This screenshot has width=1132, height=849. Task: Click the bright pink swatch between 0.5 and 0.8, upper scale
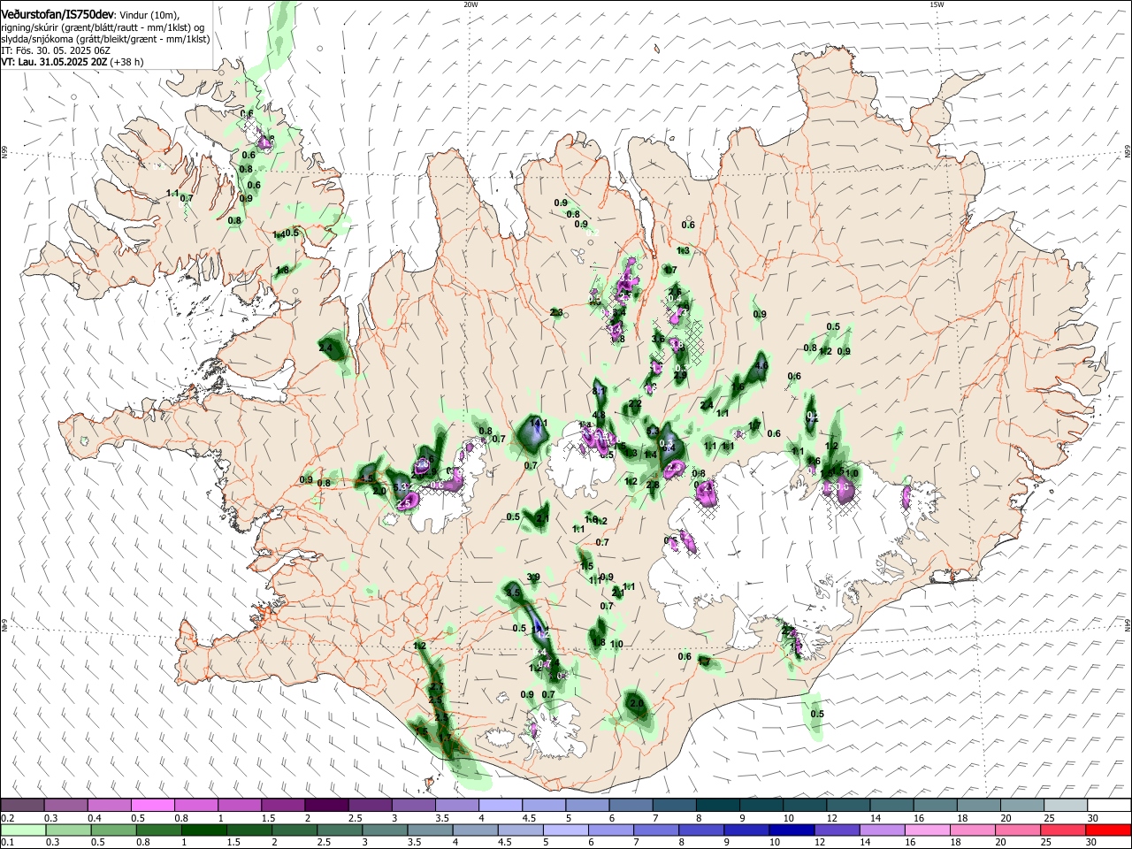(152, 805)
